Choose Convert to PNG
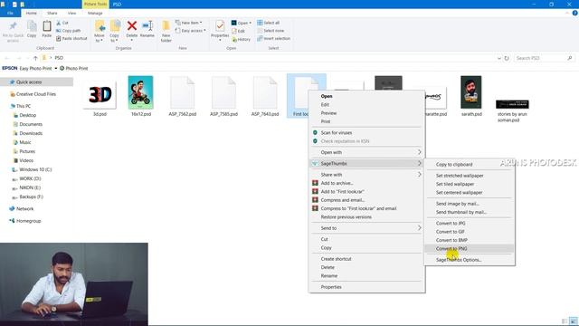Viewport: 579px width, 326px height. click(x=470, y=249)
